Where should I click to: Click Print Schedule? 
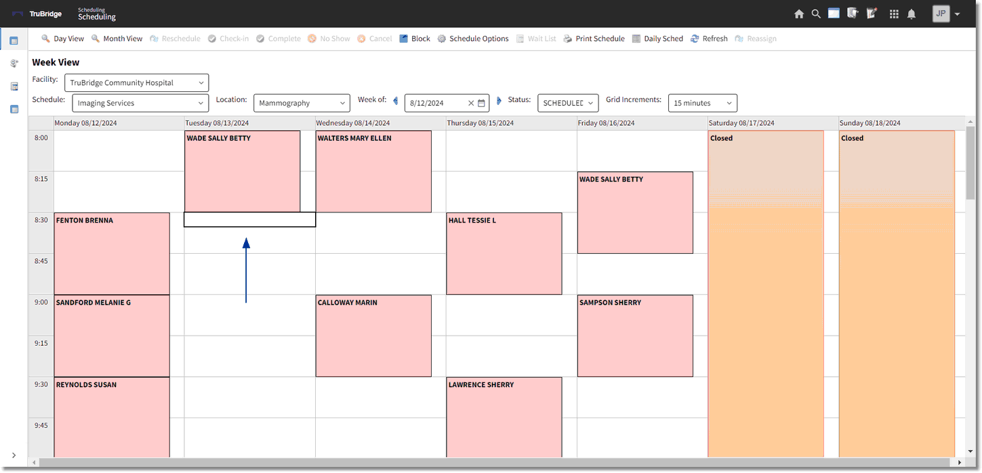(594, 39)
